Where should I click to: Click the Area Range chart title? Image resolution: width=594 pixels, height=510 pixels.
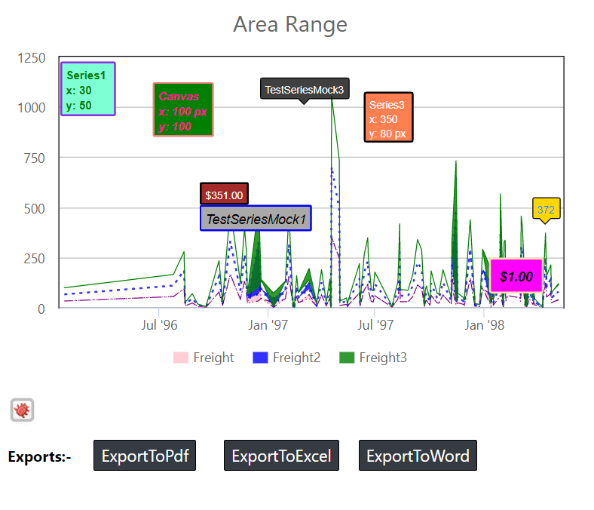tap(290, 25)
